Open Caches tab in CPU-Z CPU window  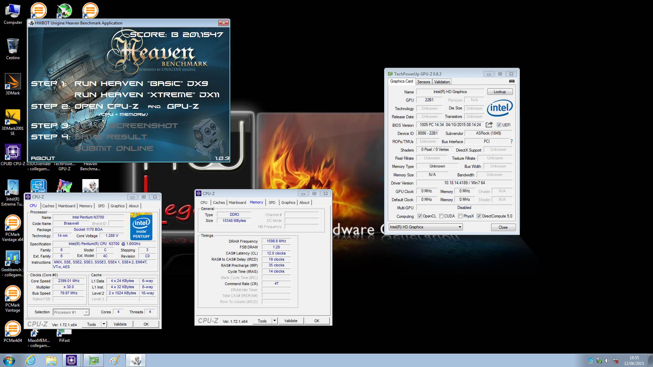pos(48,206)
